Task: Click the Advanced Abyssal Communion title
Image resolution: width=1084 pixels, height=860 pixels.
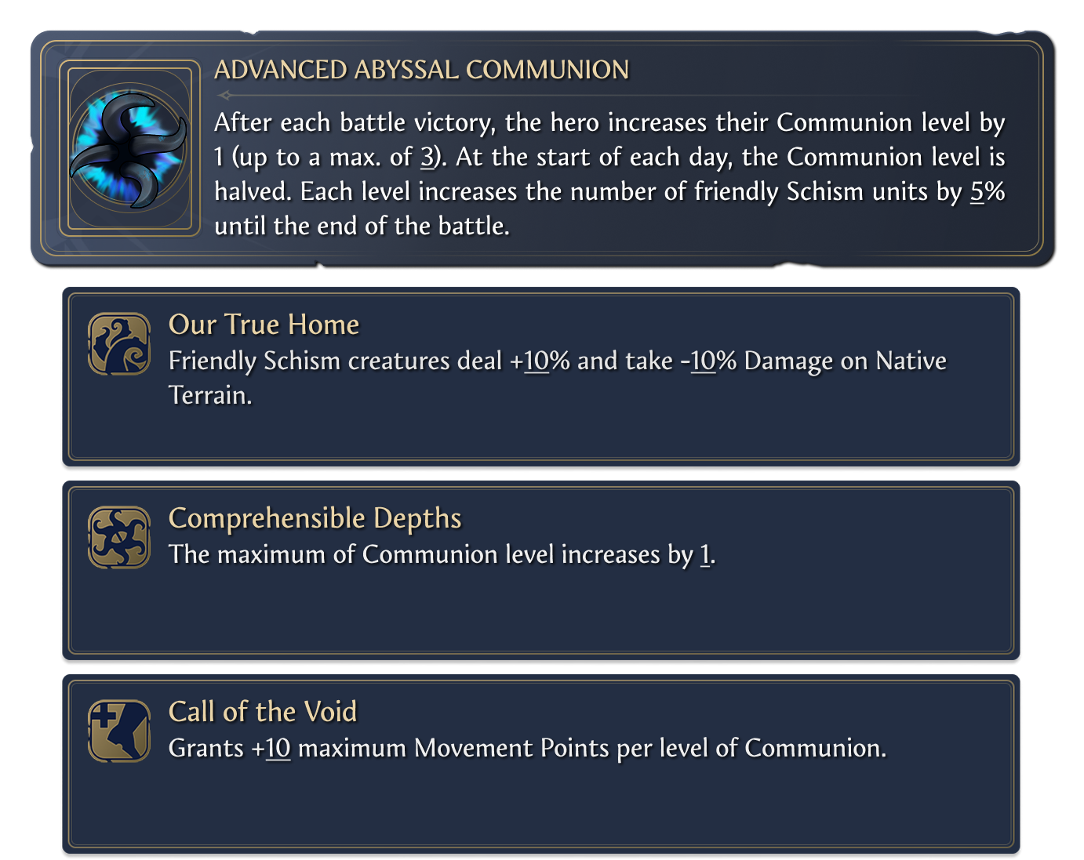Action: [x=421, y=70]
